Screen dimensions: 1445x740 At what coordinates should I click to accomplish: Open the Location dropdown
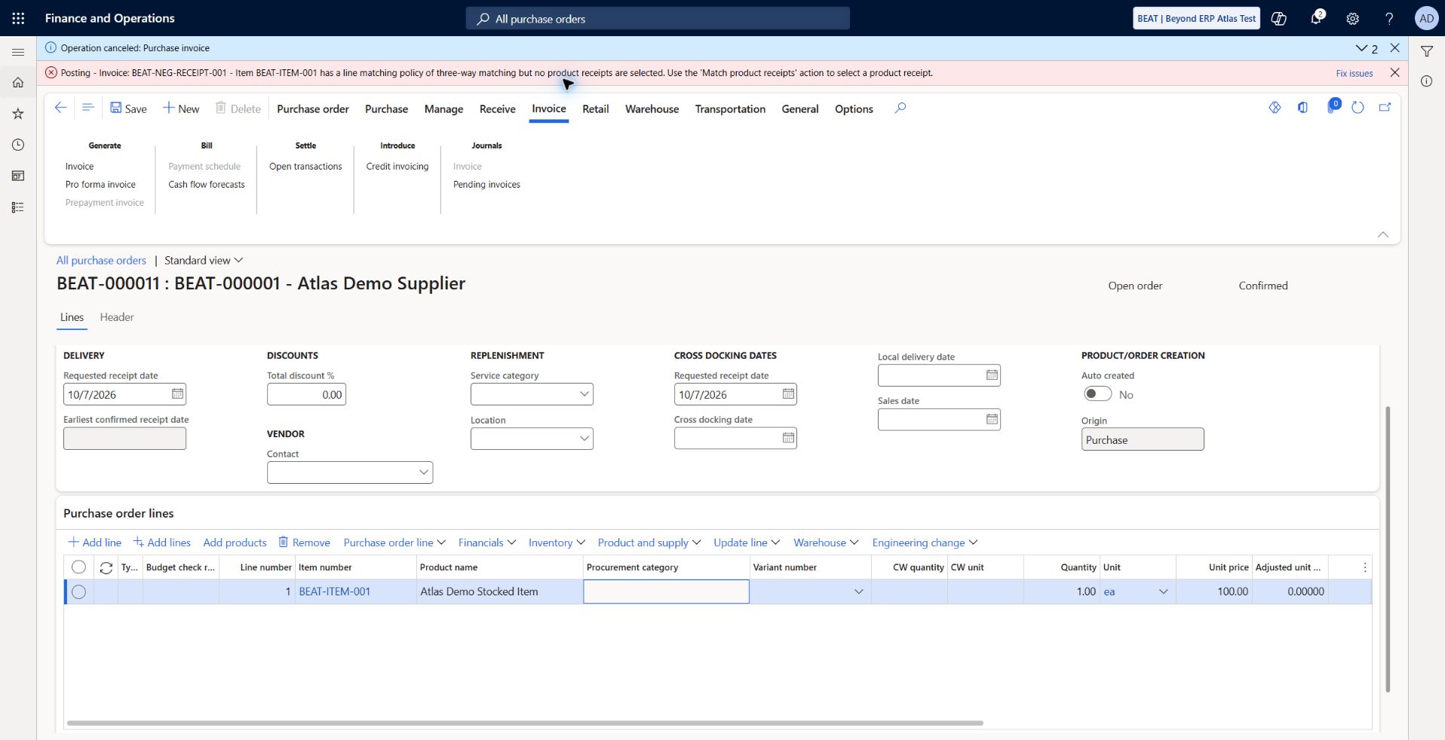click(x=584, y=439)
